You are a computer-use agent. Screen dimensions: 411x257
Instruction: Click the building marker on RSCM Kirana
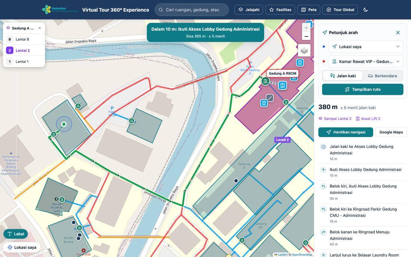[79, 228]
